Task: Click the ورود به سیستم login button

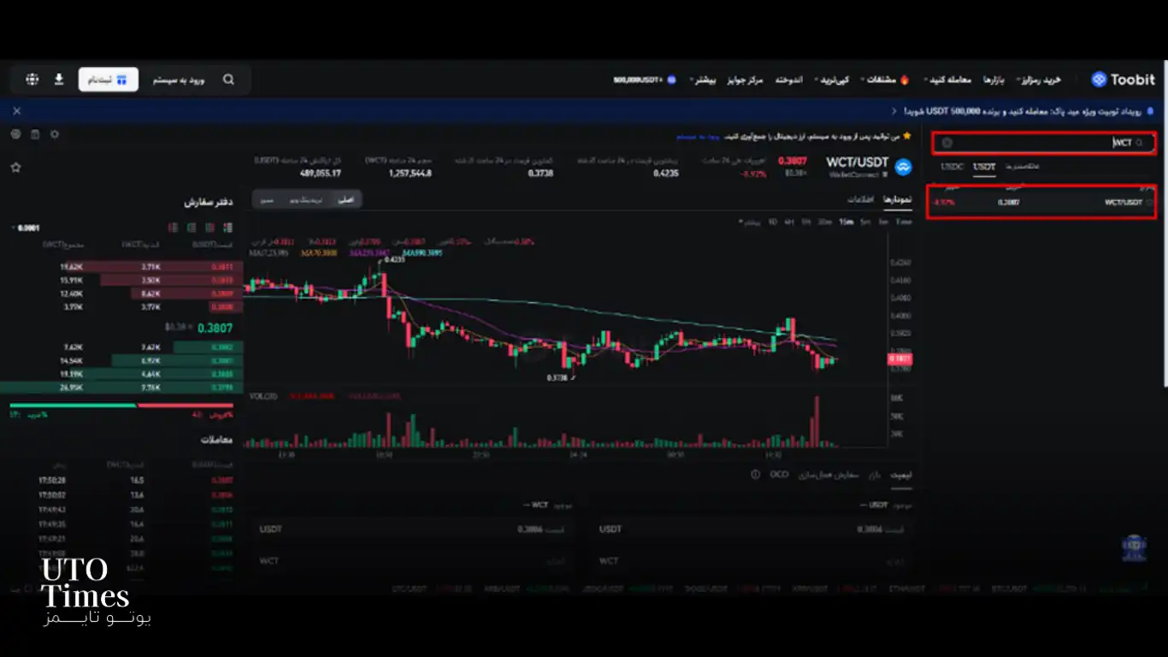Action: click(x=179, y=80)
